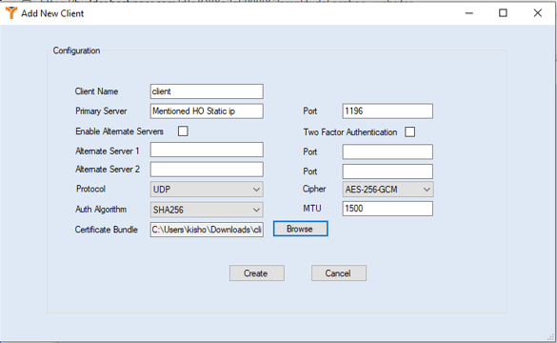
Task: Click the Port field for Alternate Server 1
Action: click(x=388, y=151)
